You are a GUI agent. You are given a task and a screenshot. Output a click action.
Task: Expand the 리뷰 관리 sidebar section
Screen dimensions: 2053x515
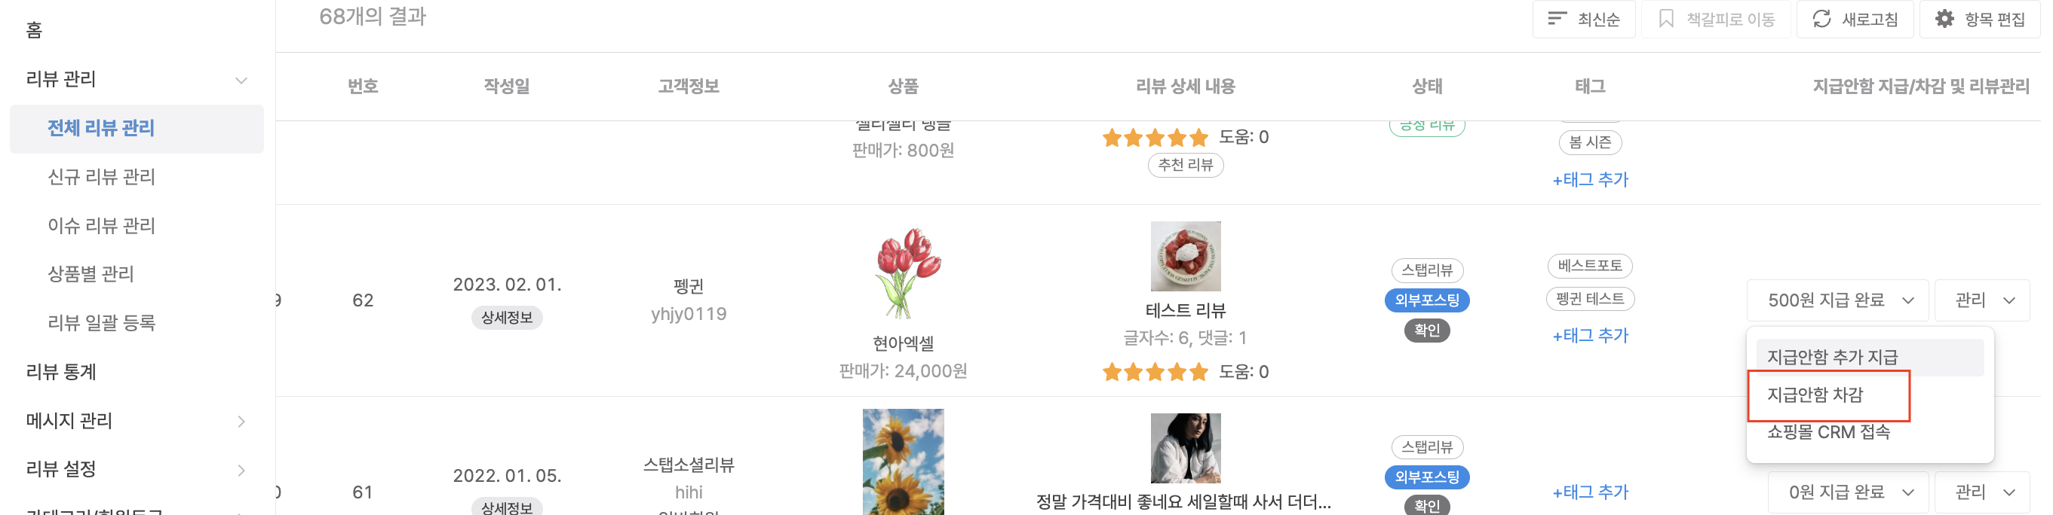(x=241, y=80)
